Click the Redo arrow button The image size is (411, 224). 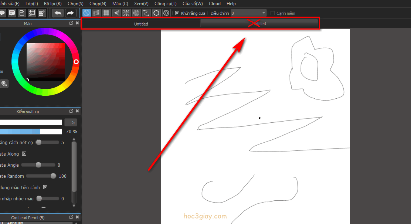coord(70,13)
